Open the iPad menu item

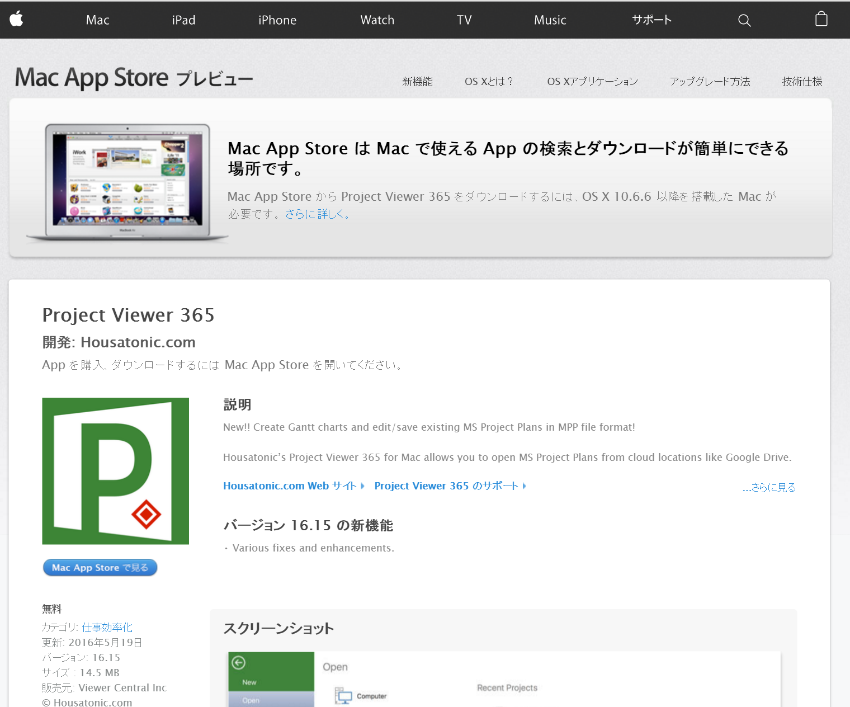[x=183, y=20]
